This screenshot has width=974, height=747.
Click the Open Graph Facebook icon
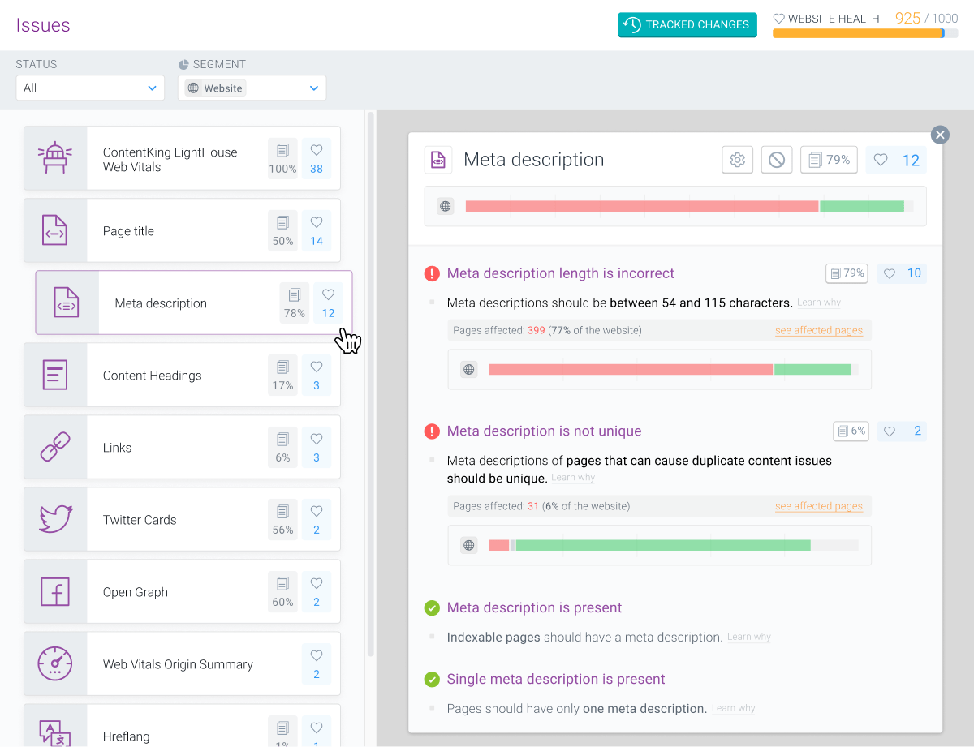55,591
